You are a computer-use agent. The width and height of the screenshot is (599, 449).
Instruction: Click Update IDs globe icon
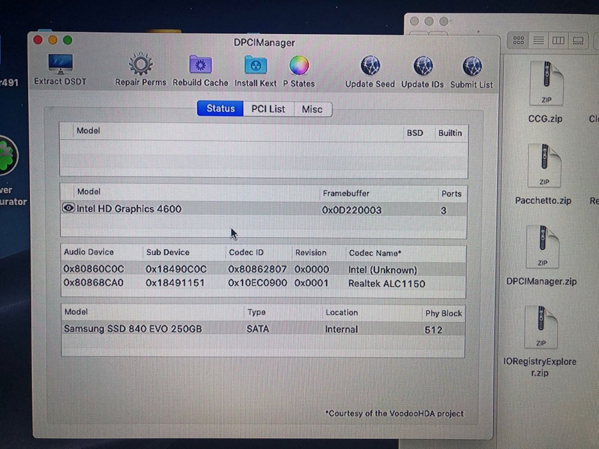click(x=423, y=66)
